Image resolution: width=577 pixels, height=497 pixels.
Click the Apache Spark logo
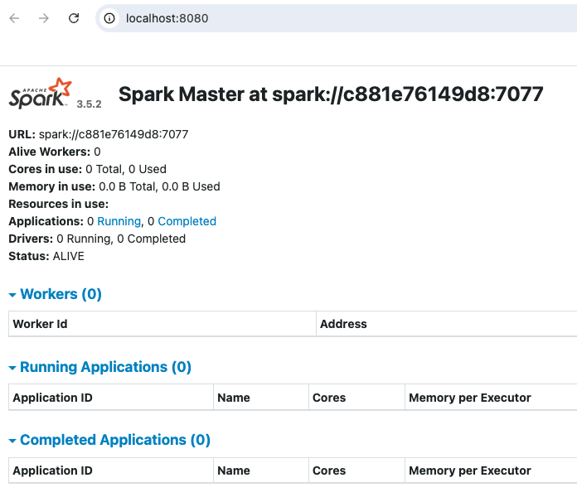click(40, 94)
